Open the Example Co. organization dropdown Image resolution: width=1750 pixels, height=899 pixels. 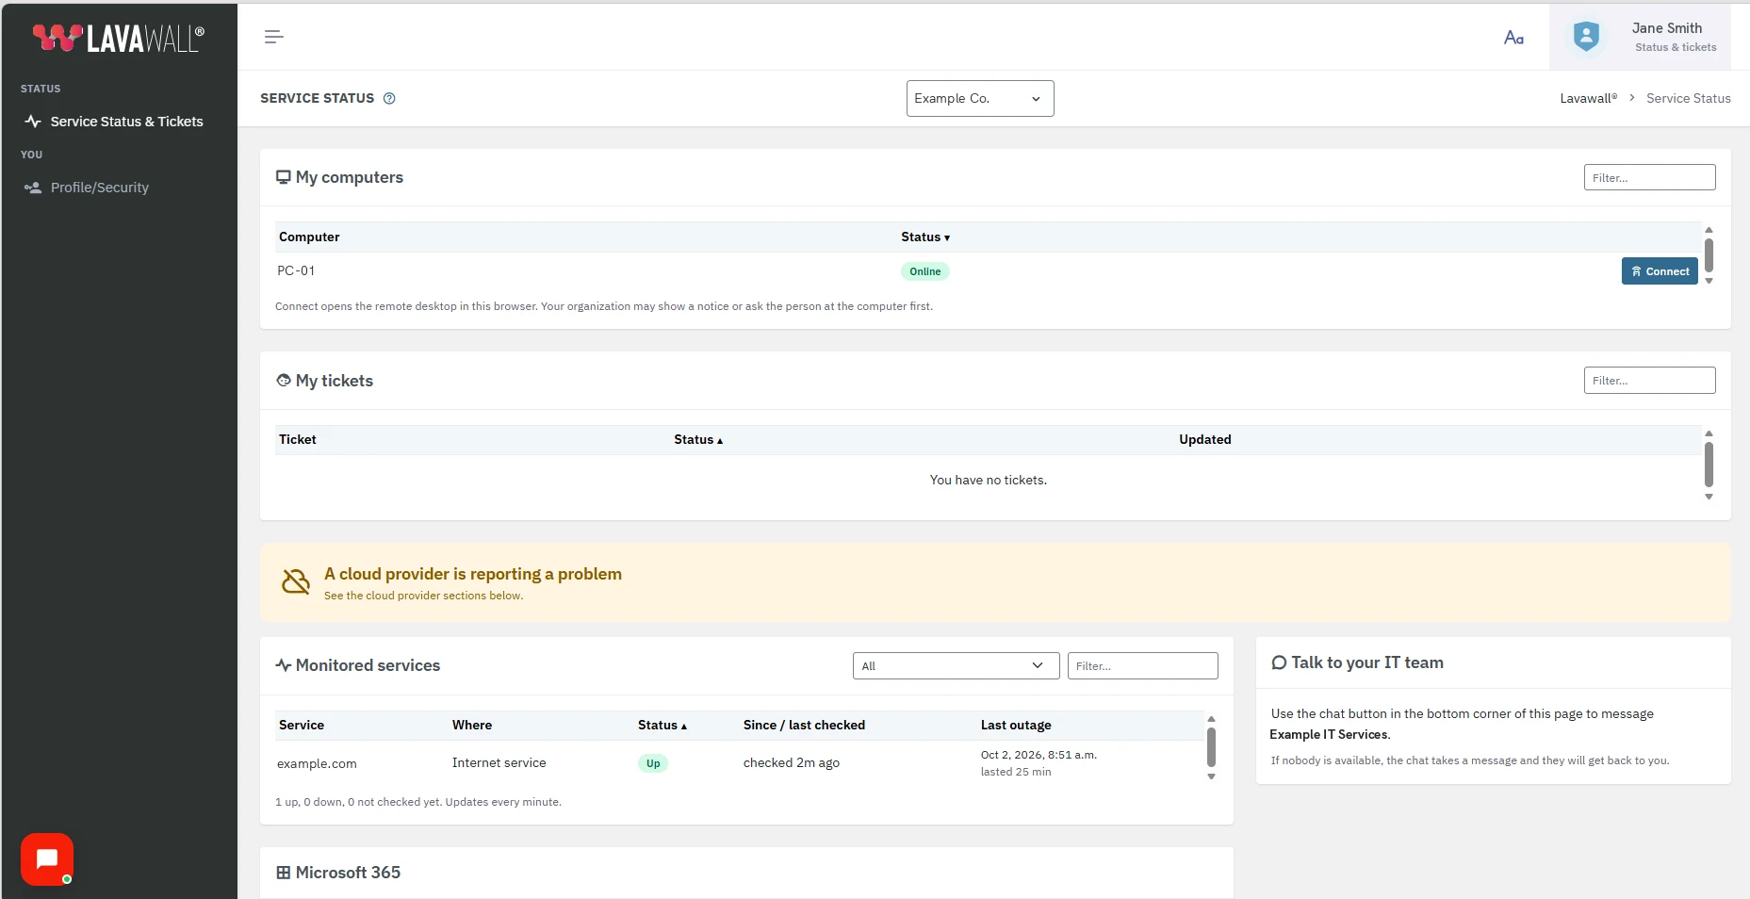[980, 98]
